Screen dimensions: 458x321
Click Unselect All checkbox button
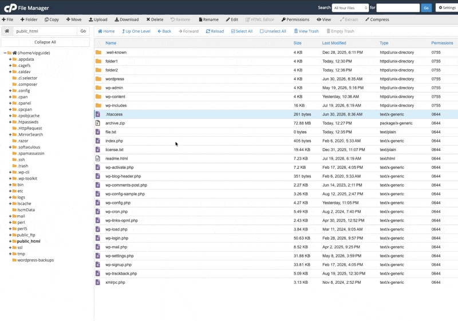coord(273,31)
